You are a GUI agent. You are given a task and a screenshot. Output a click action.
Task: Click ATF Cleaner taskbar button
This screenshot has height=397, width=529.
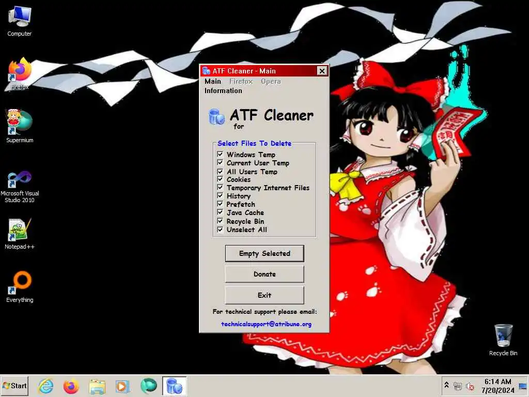[x=174, y=386]
